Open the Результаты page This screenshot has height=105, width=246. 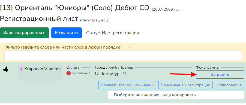point(66,33)
